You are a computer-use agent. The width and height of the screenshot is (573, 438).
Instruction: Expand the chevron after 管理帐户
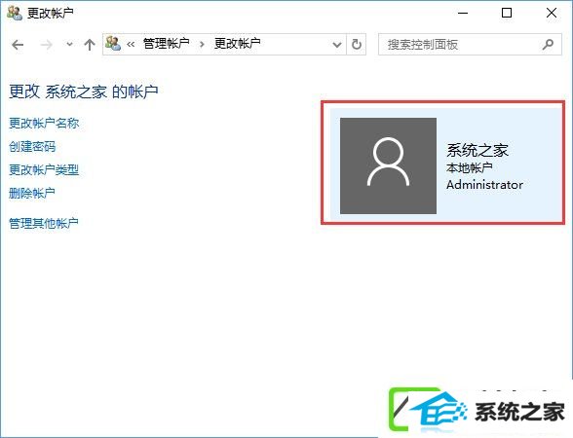coord(202,45)
